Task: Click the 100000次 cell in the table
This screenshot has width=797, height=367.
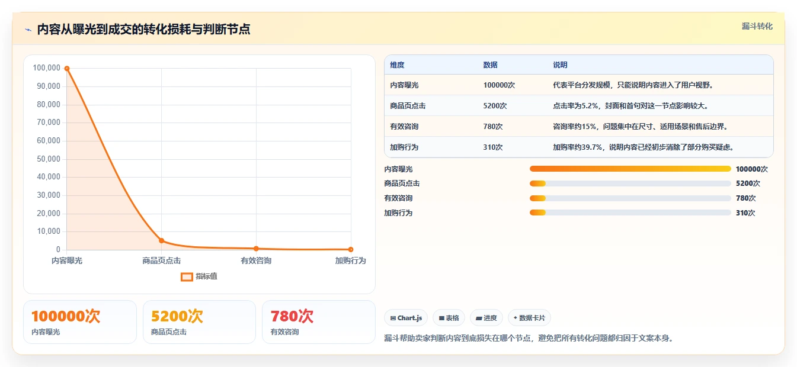Action: 499,85
